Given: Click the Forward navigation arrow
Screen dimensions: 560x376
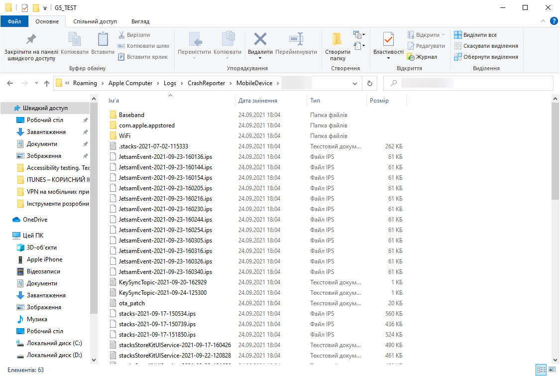Looking at the screenshot, I should coord(25,83).
